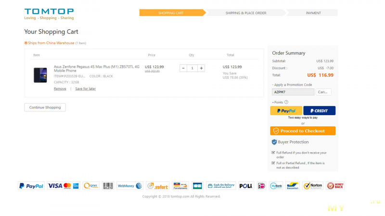Click the Sofort payment logo
385x216 pixels.
158,186
